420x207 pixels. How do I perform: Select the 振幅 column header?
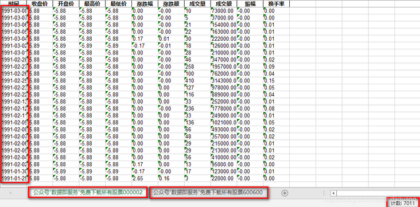click(250, 4)
